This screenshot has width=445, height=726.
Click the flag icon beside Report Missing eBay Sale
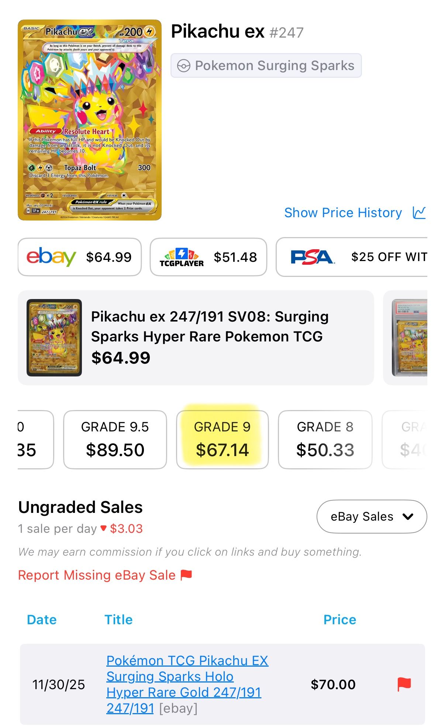pyautogui.click(x=186, y=575)
